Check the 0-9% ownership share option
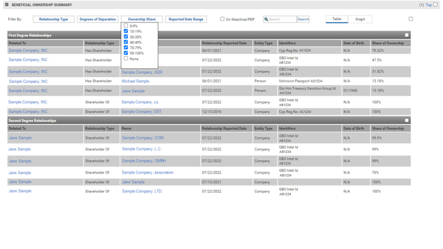443x249 pixels. [126, 26]
